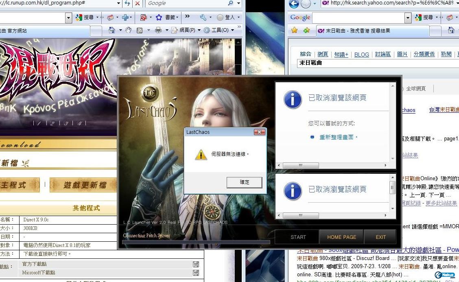Viewport: 459px width, 282px height.
Task: Click the Back button in Yahoo browser window
Action: click(294, 4)
